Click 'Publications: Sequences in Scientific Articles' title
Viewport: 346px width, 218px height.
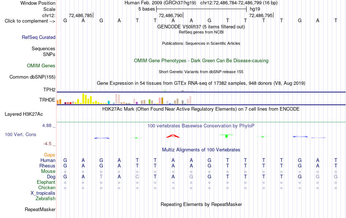point(201,43)
